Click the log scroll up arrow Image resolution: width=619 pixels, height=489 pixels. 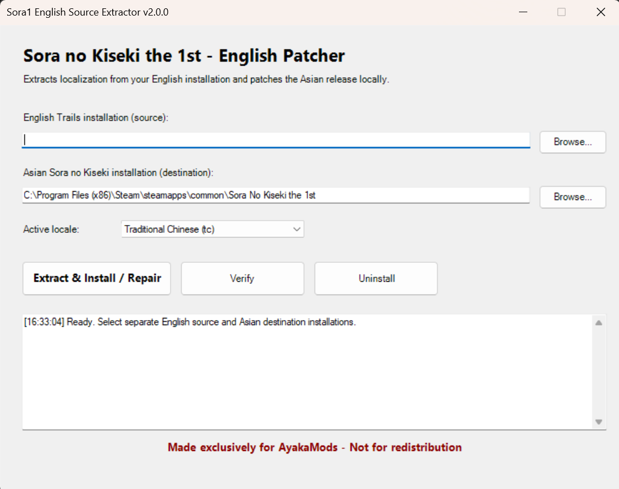[x=598, y=323]
